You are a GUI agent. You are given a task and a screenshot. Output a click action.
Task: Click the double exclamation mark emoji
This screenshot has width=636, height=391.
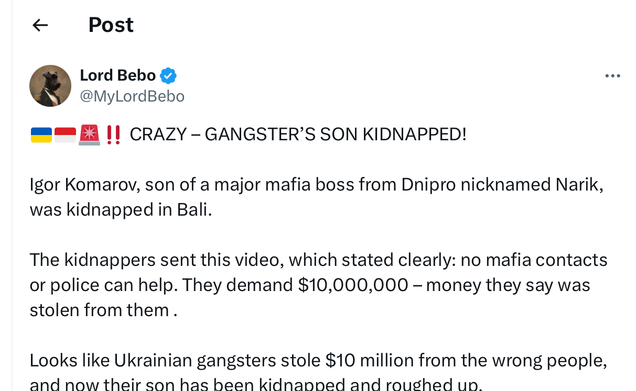tap(113, 135)
